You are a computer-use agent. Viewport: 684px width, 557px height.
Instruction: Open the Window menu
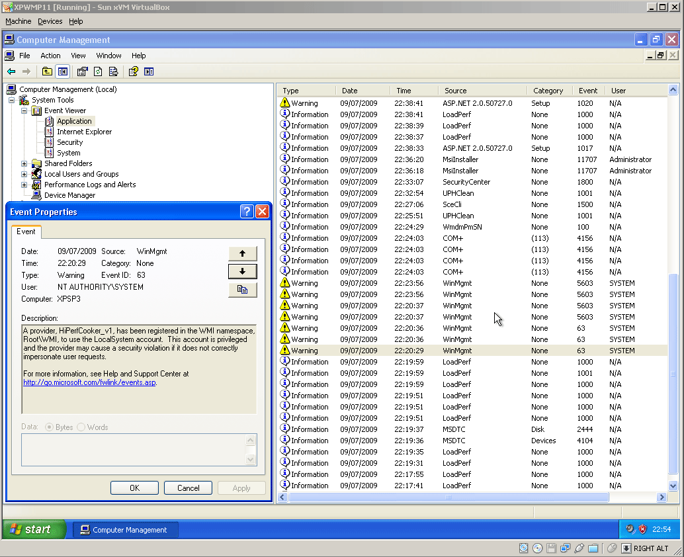[108, 56]
